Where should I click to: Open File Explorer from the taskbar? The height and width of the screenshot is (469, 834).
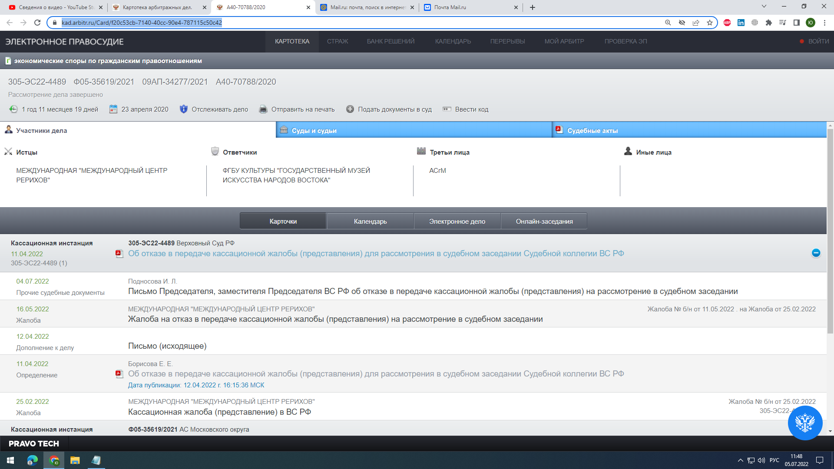coord(75,460)
